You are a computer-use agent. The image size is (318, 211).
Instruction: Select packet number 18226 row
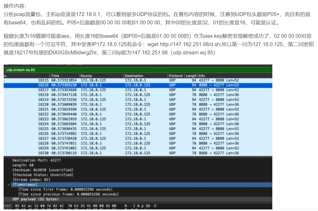point(138,134)
